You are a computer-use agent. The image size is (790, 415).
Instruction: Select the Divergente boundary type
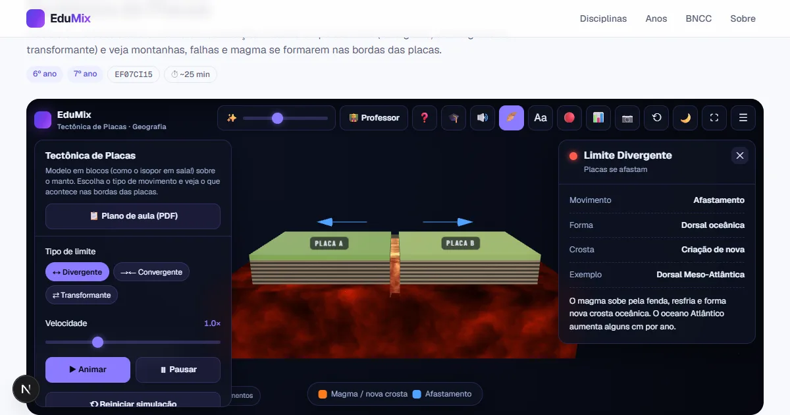coord(77,272)
